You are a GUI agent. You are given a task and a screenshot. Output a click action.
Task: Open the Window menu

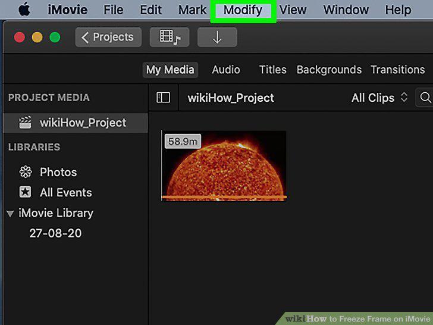pyautogui.click(x=346, y=10)
